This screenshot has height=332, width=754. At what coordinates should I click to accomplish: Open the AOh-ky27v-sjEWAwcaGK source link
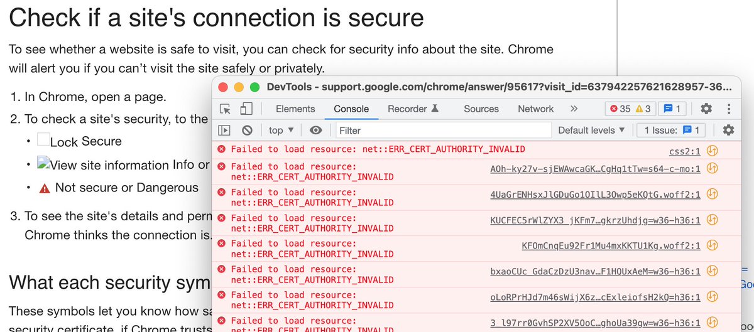click(595, 169)
